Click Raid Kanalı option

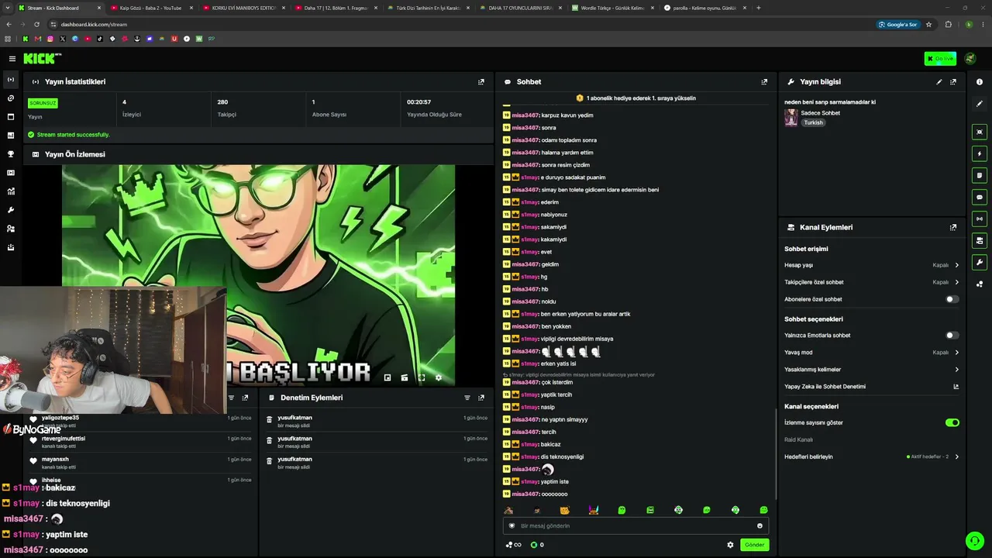click(x=798, y=439)
